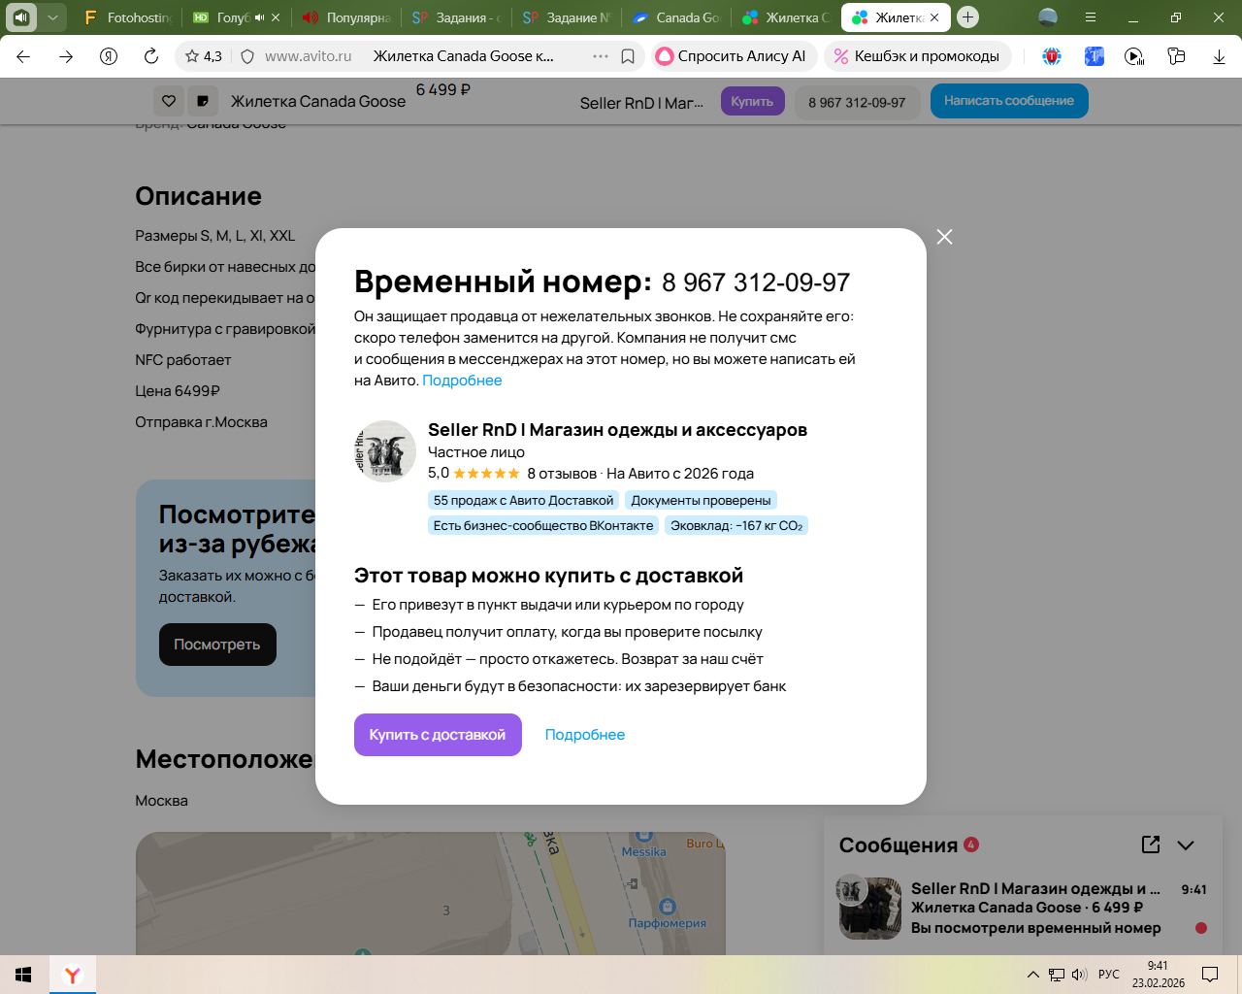Show hidden system tray icons
The image size is (1242, 994).
[x=1033, y=975]
